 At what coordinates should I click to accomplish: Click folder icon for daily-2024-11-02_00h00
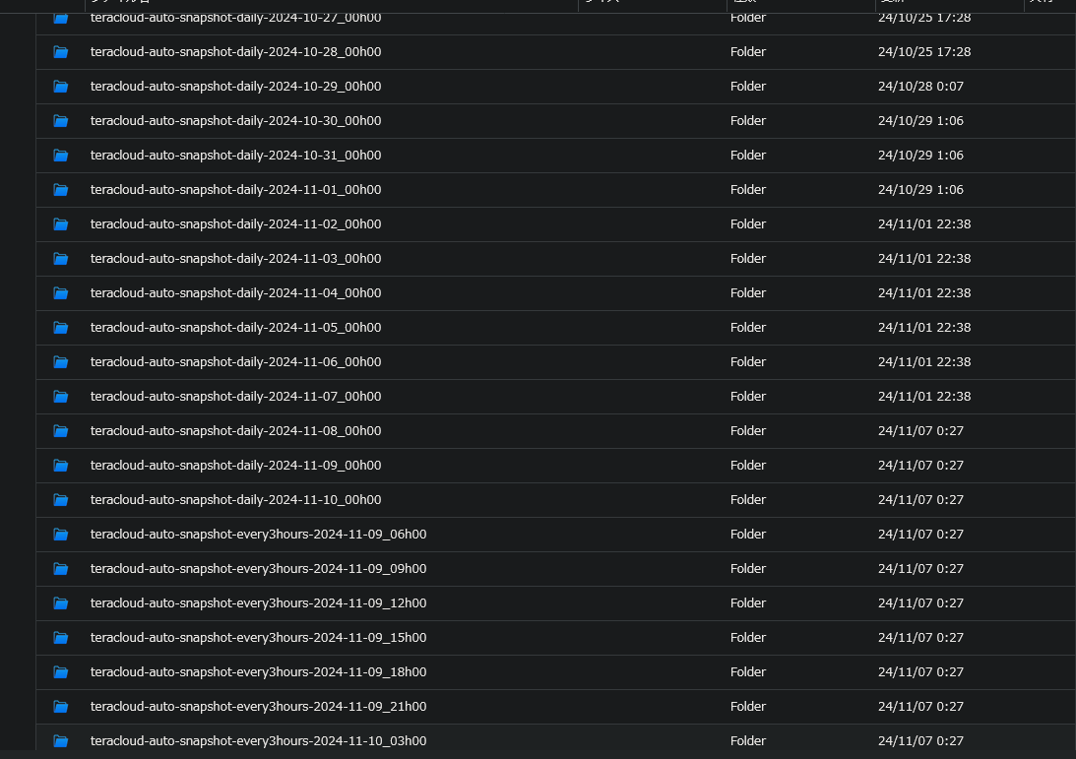[60, 224]
